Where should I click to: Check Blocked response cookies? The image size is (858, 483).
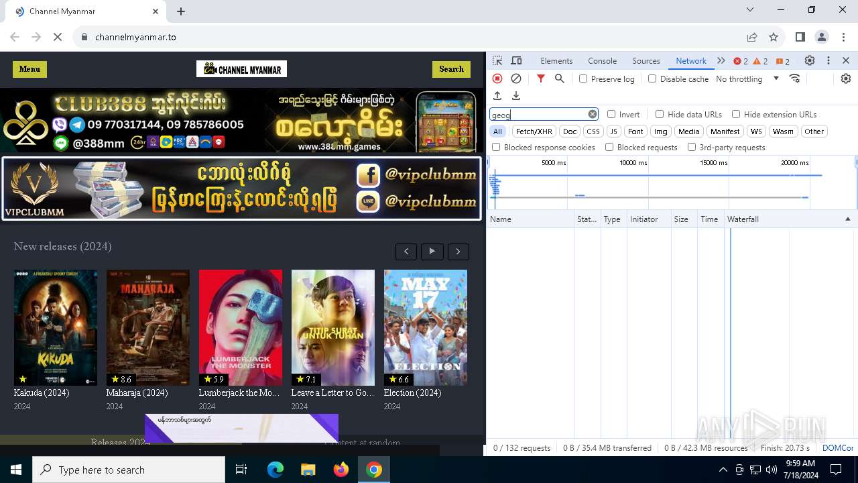coord(496,147)
